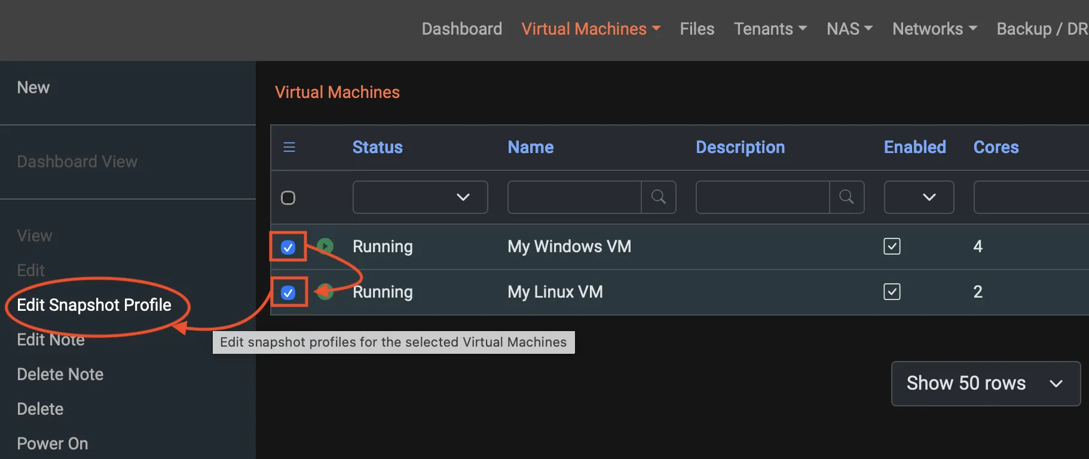This screenshot has height=459, width=1089.
Task: Click the My Linux VM name cell
Action: (555, 292)
